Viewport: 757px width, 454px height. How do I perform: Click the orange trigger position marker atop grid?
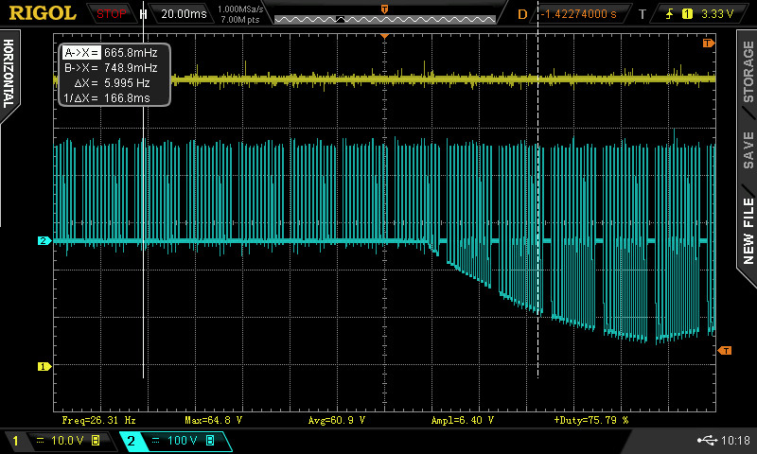click(x=384, y=35)
